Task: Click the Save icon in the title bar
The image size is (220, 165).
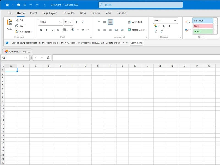Action: pos(25,4)
